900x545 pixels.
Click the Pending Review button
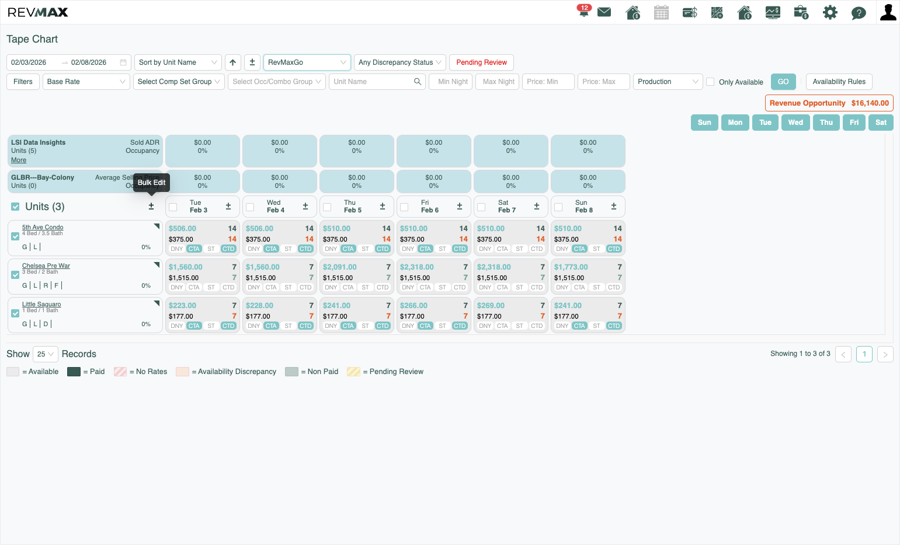coord(482,62)
